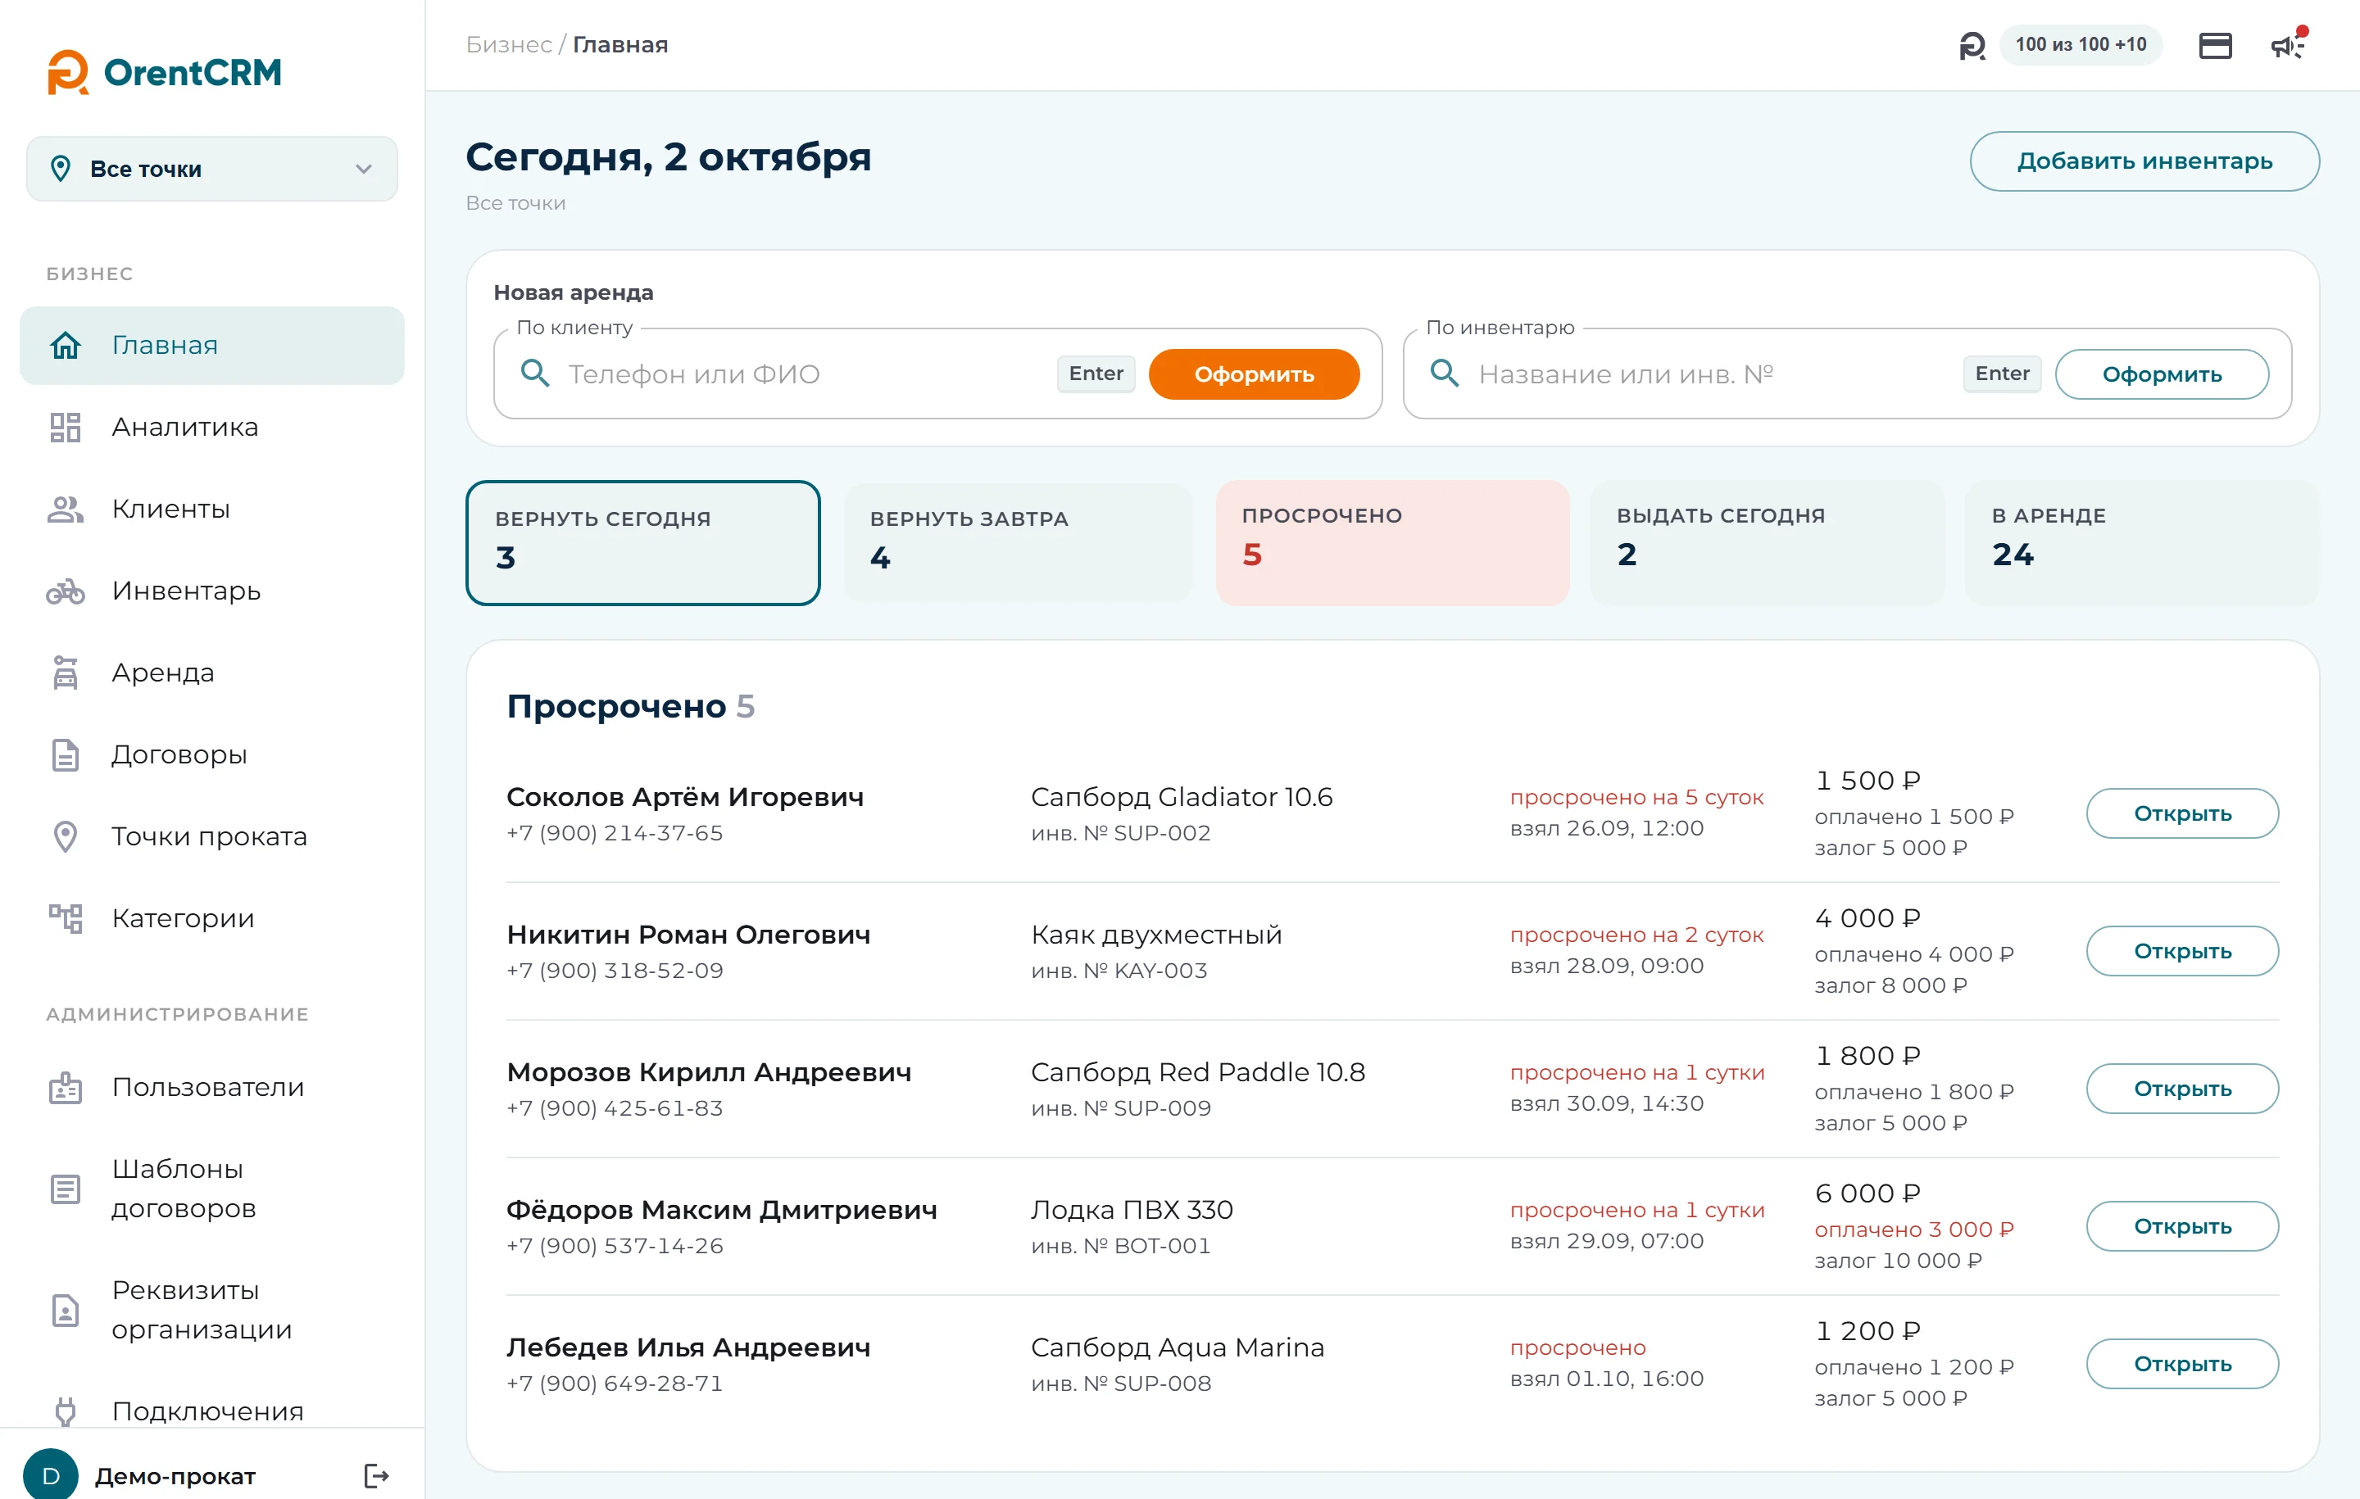Select the Вернуть сегодня tab

coord(643,543)
